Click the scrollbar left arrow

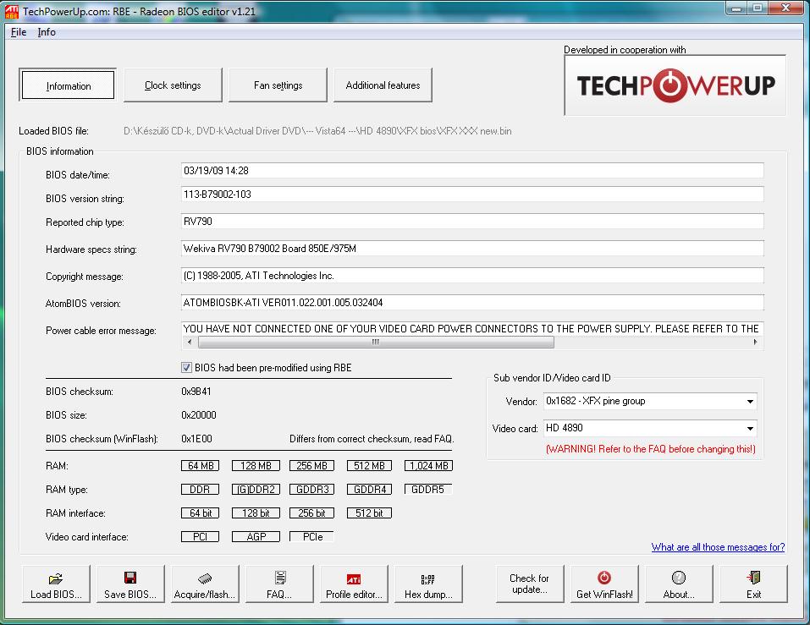click(x=190, y=342)
